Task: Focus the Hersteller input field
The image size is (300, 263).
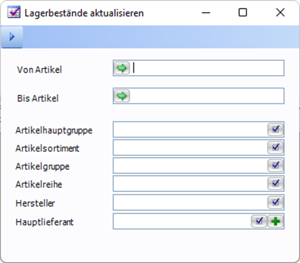Action: [191, 202]
